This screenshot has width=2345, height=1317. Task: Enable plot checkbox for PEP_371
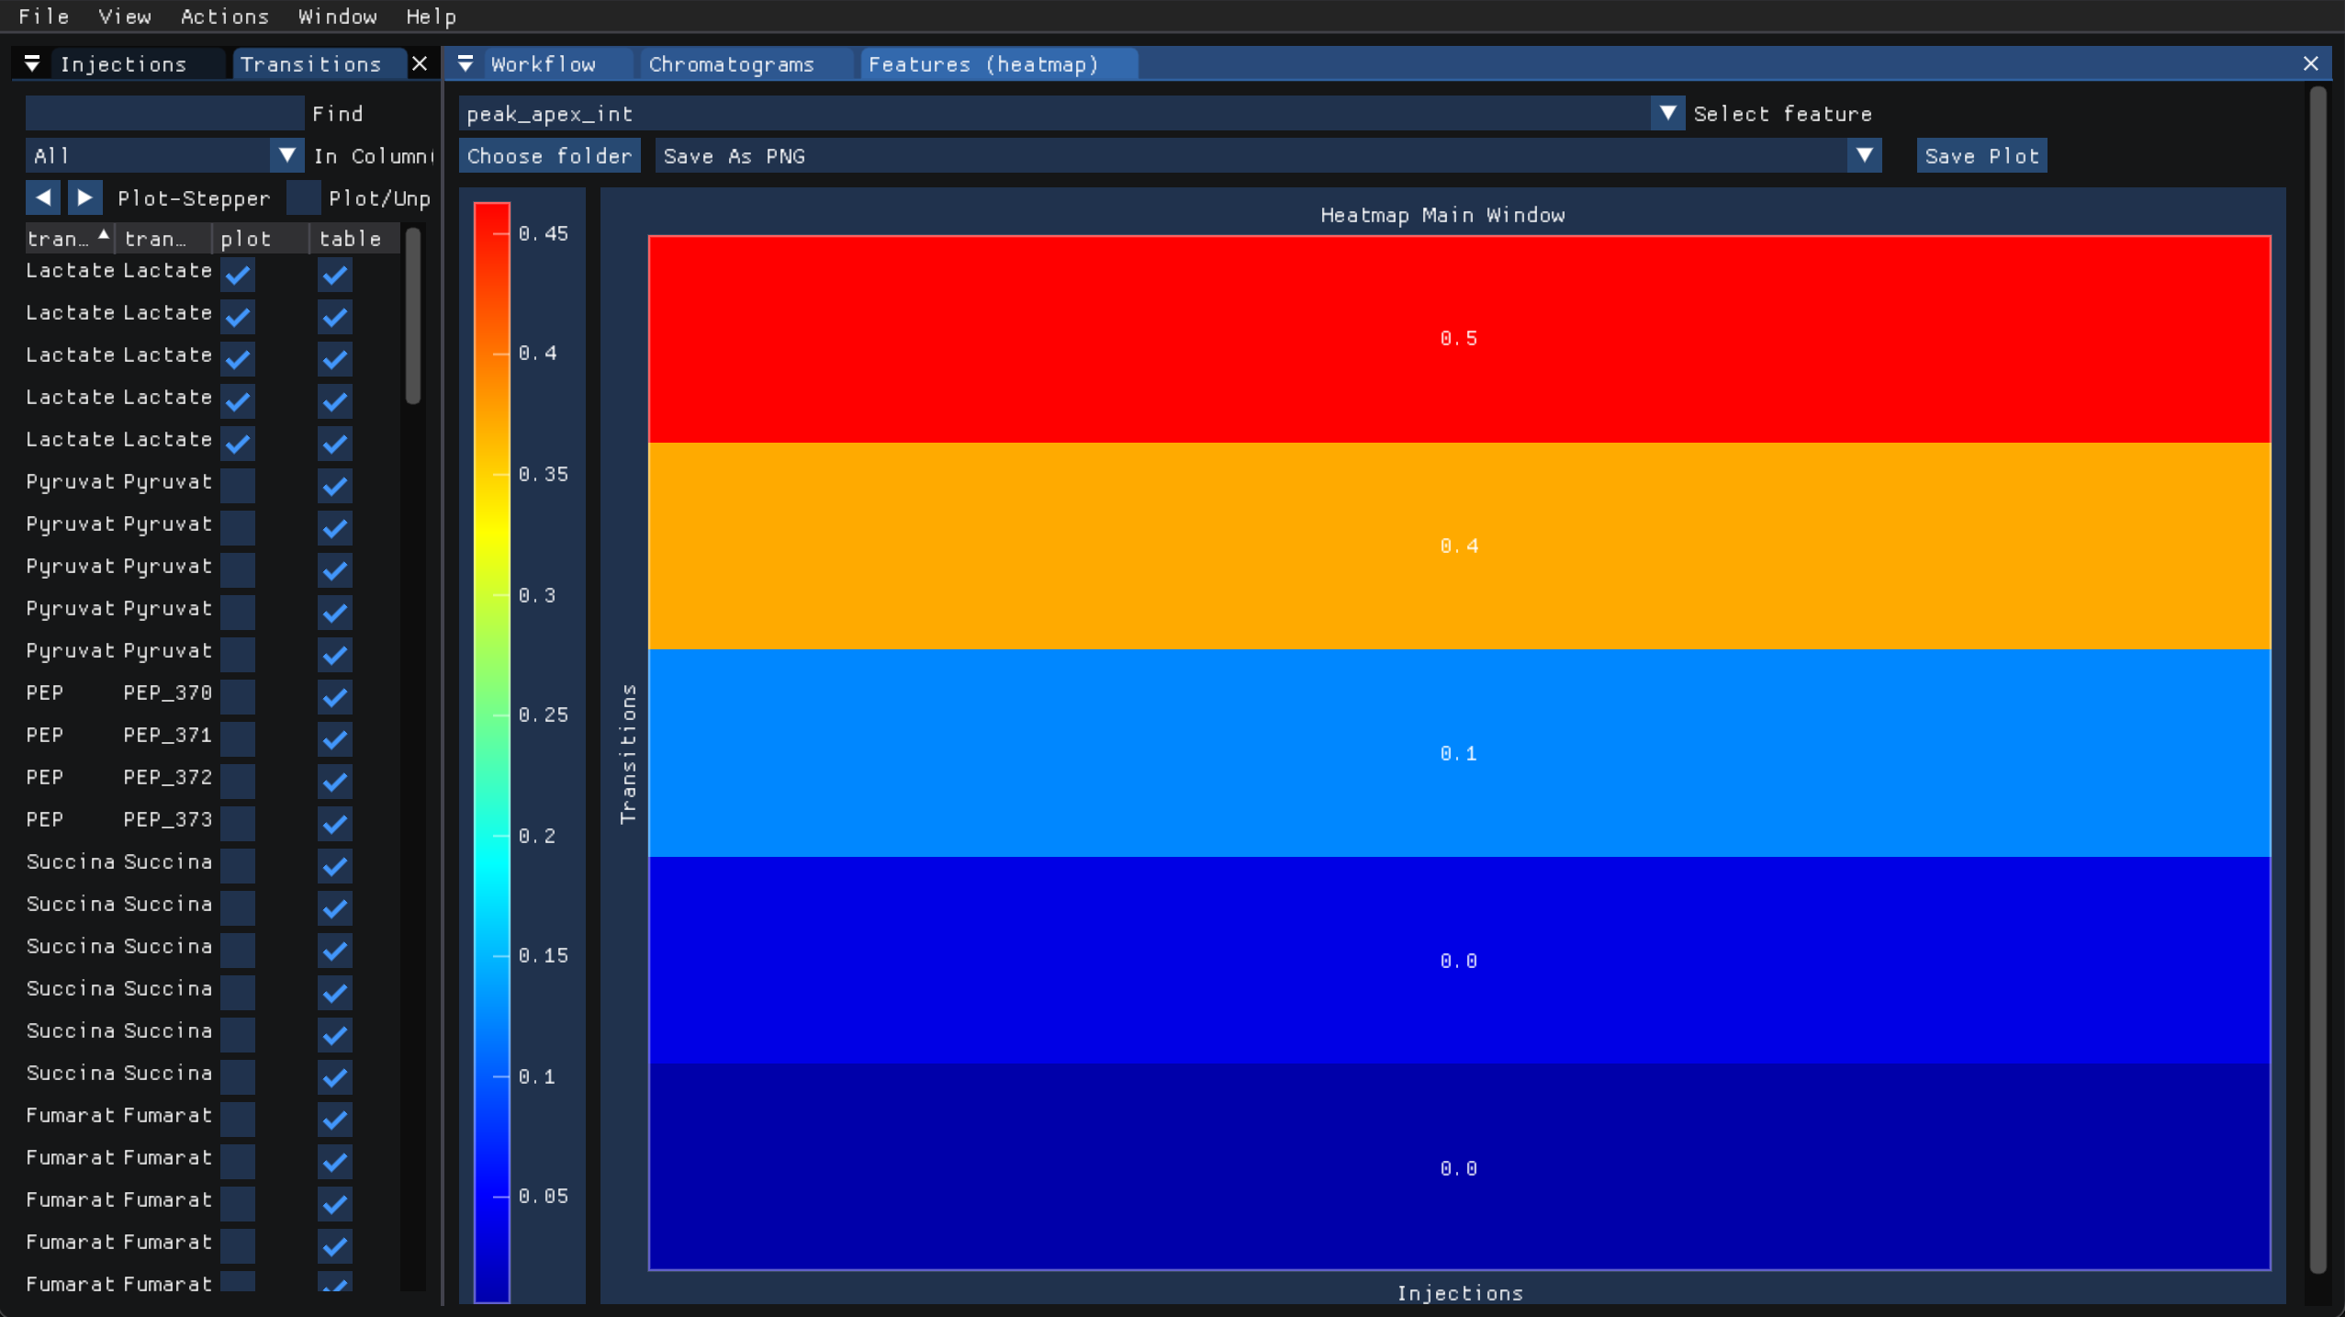238,738
